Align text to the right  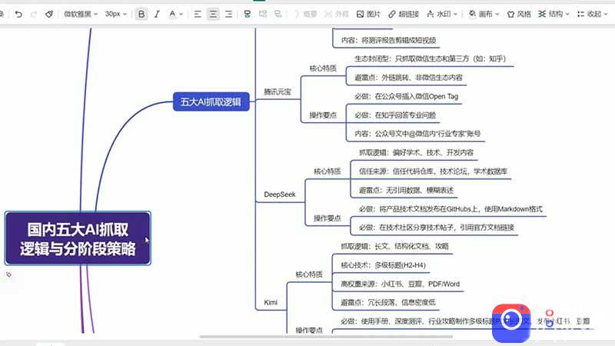(228, 14)
